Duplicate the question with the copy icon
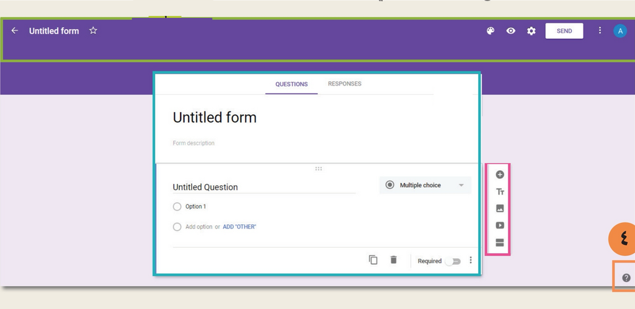The width and height of the screenshot is (635, 309). (373, 260)
